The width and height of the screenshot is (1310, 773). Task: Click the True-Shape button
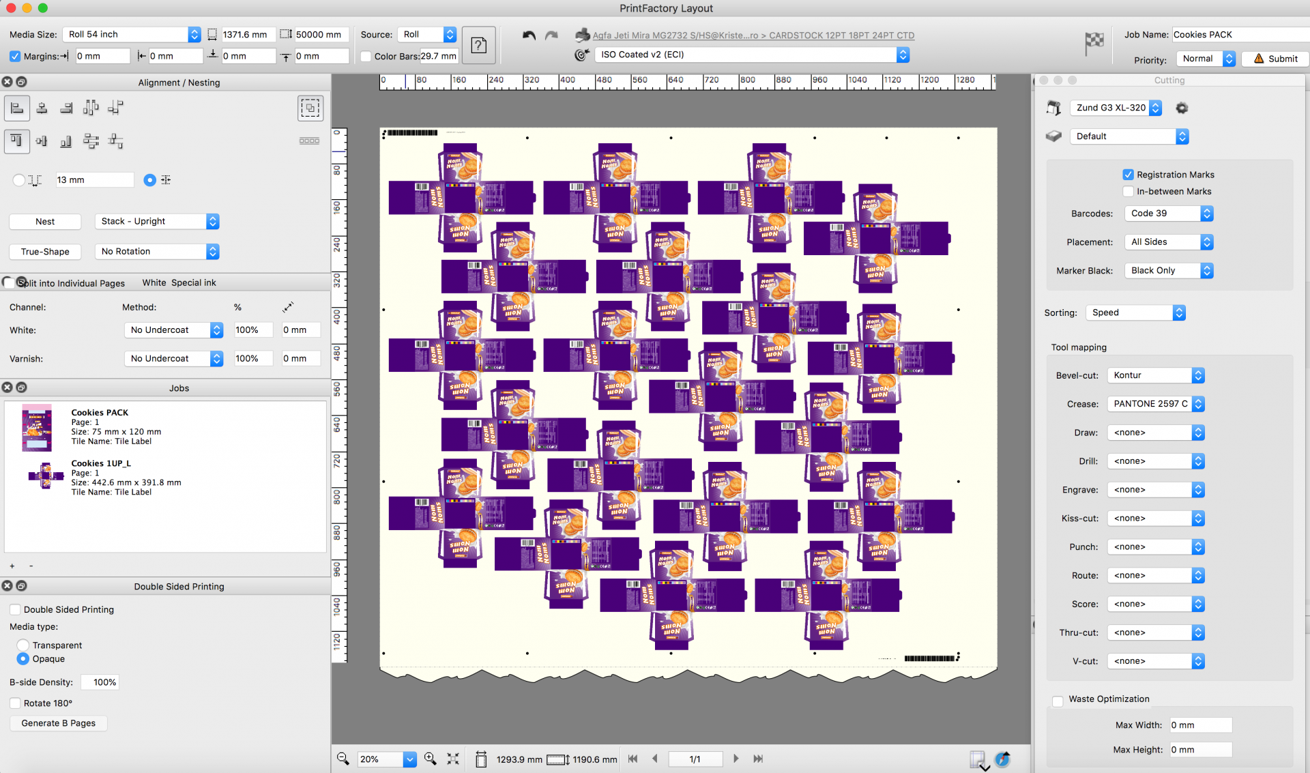[45, 252]
